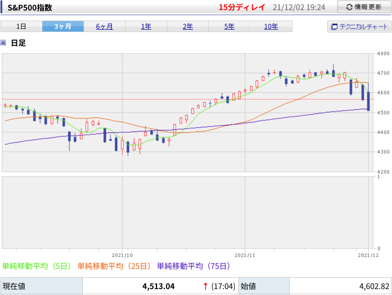
Task: Select the 1日 period tab
Action: coord(21,26)
